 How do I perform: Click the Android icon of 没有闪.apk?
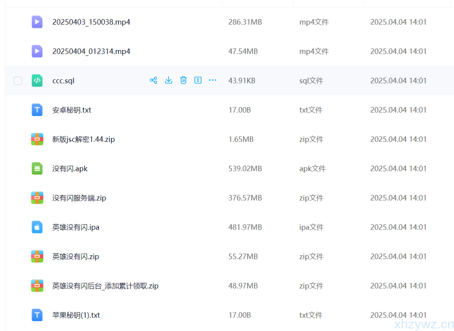pyautogui.click(x=37, y=168)
